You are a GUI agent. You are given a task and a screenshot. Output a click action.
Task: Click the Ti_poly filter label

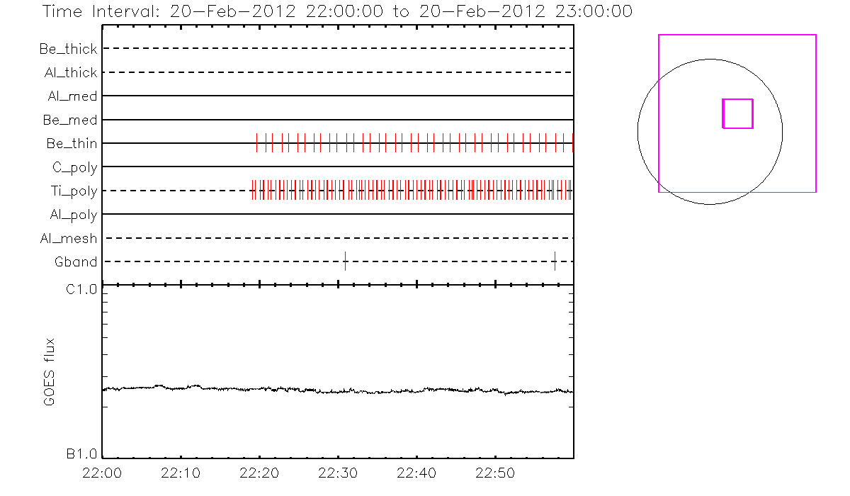click(x=74, y=191)
